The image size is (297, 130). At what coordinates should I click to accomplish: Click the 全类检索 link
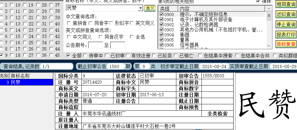click(217, 114)
